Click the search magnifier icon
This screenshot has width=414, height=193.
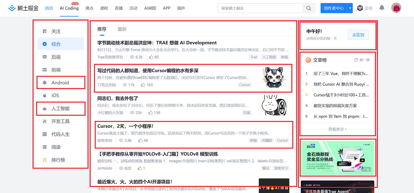click(x=308, y=8)
